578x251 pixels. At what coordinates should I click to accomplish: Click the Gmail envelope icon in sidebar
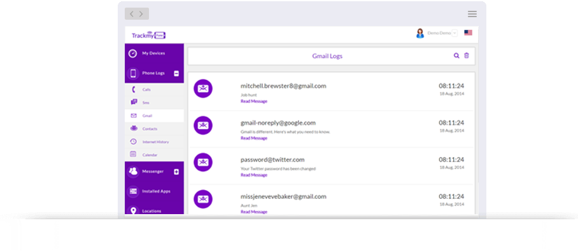[x=134, y=116]
